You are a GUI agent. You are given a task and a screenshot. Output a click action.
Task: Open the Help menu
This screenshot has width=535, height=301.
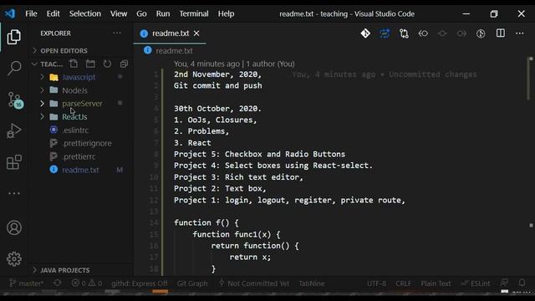coord(226,13)
